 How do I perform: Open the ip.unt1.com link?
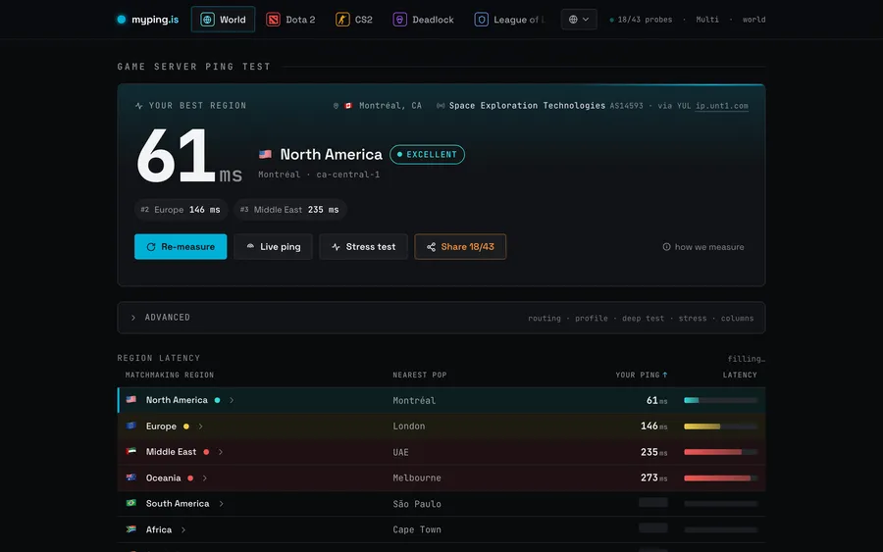tap(721, 106)
